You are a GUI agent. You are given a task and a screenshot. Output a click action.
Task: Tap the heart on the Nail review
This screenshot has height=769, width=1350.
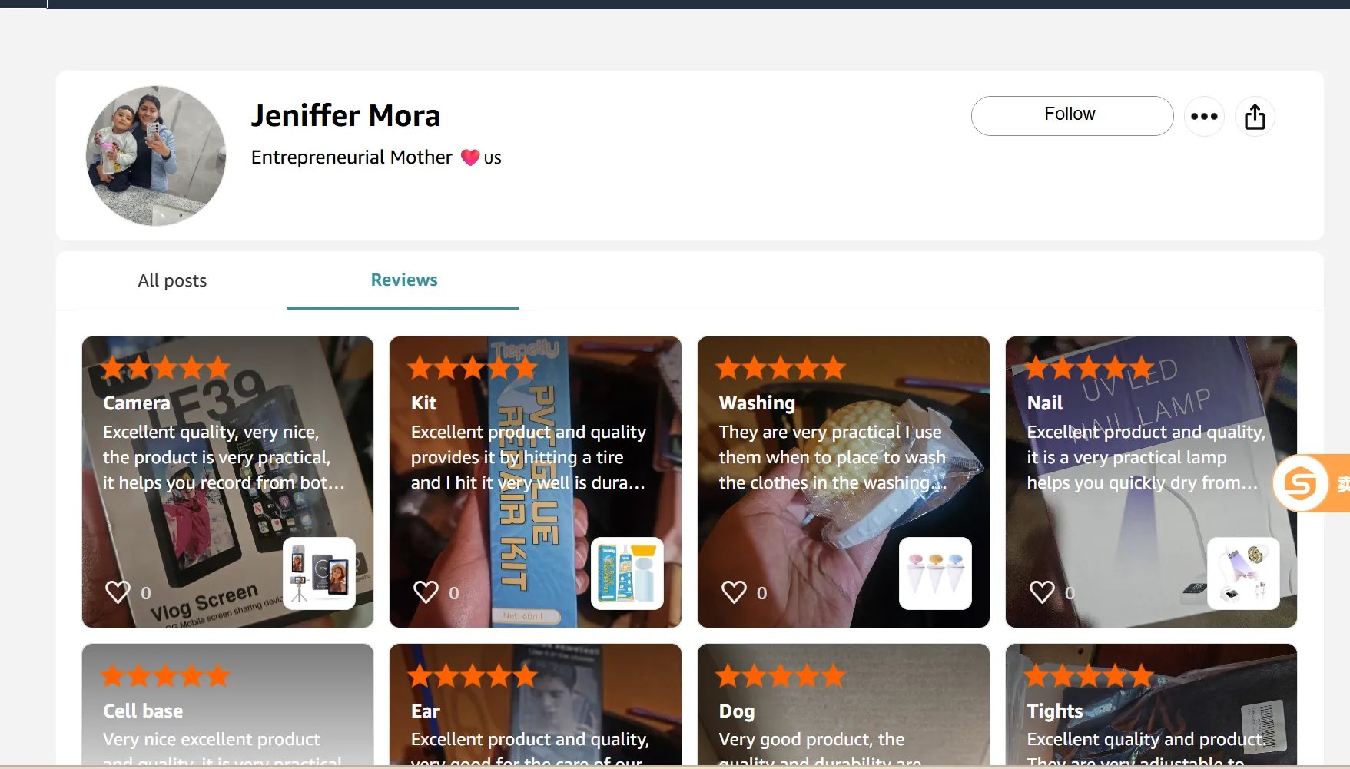click(1042, 592)
